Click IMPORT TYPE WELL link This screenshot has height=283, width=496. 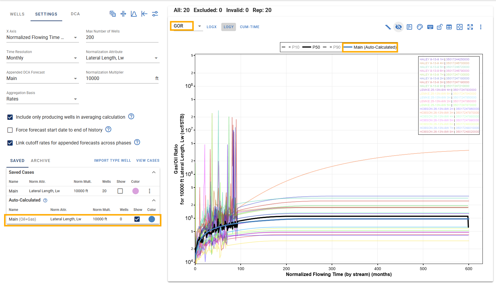tap(112, 161)
